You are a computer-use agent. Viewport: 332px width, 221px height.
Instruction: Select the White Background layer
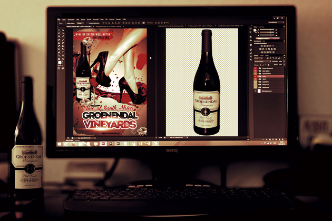[269, 91]
